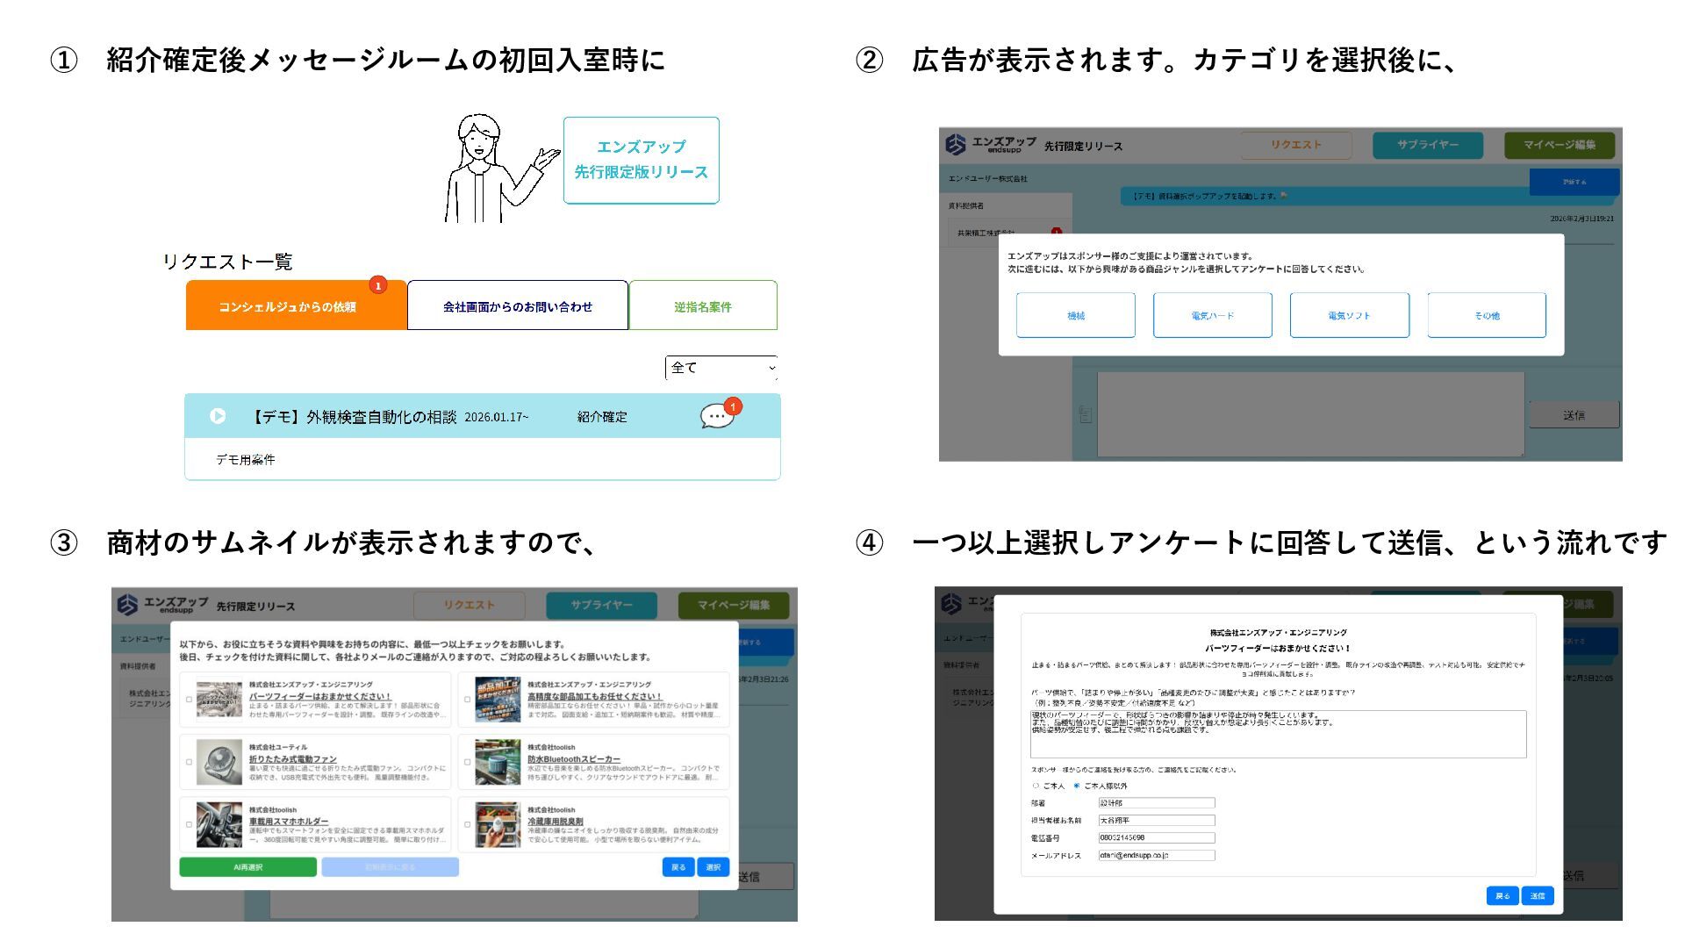Click the play icon beside 【デモ】外観検査自動化の相談
The width and height of the screenshot is (1685, 948).
218,416
